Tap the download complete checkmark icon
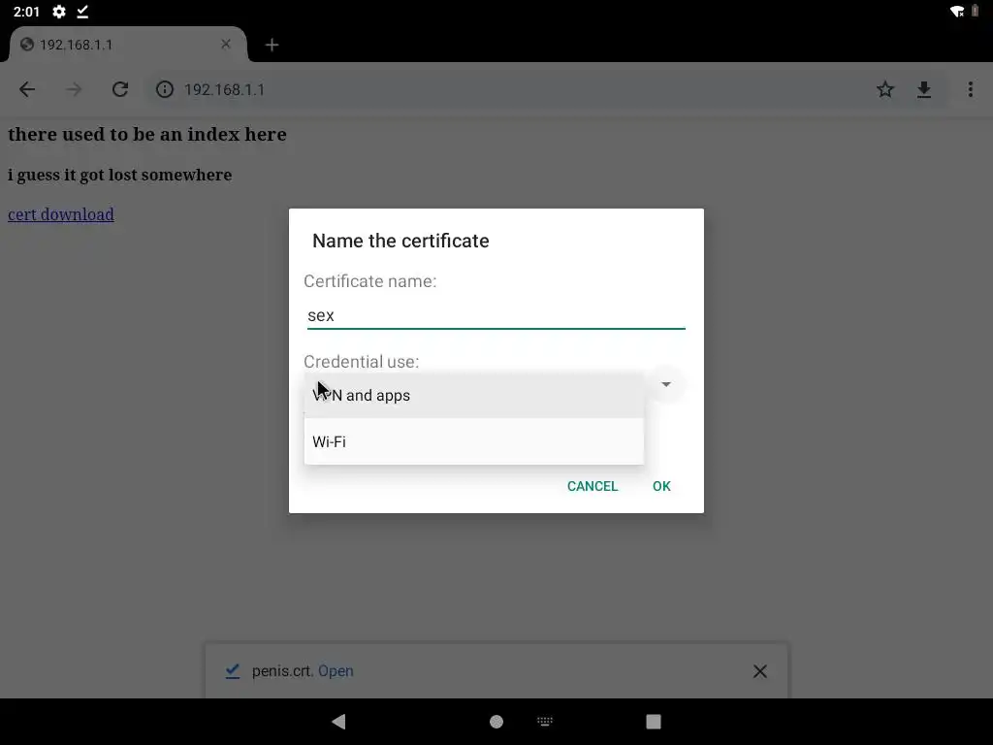Image resolution: width=993 pixels, height=745 pixels. pos(233,671)
